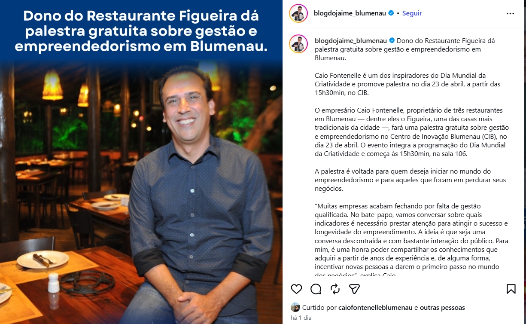Repost using the circular arrows icon

click(335, 289)
